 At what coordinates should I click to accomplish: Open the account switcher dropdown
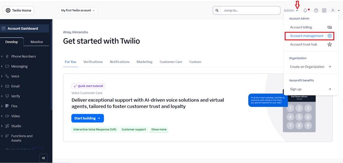(x=78, y=11)
